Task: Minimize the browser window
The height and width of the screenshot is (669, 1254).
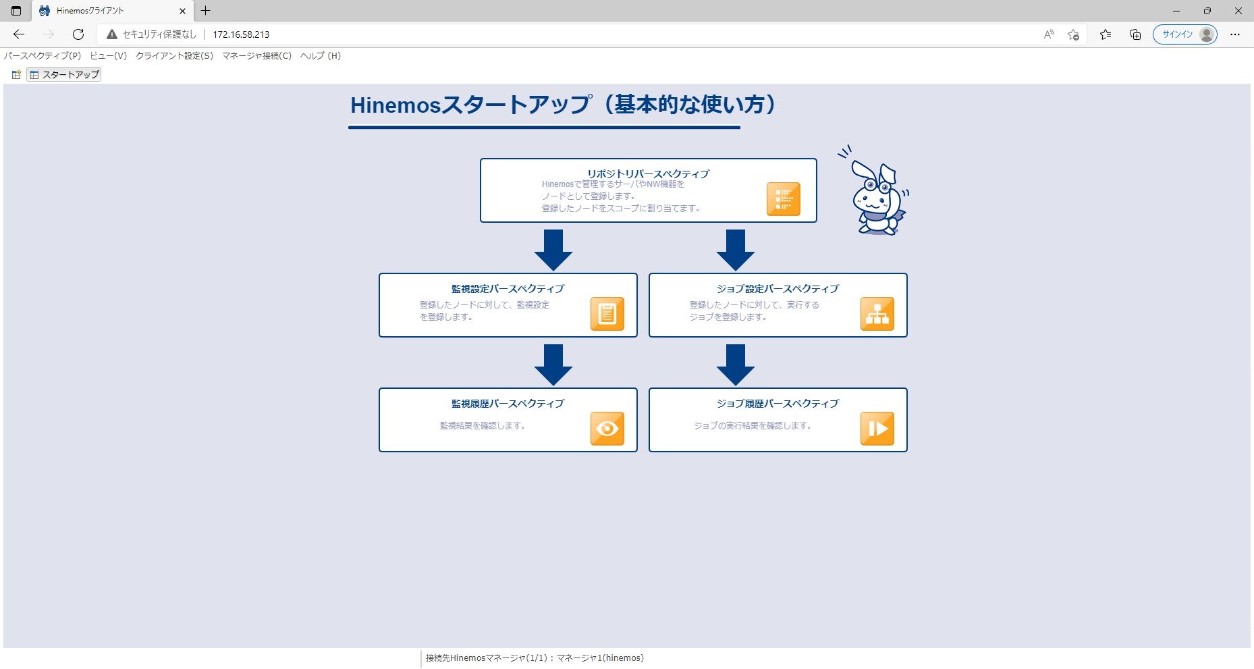Action: point(1176,11)
